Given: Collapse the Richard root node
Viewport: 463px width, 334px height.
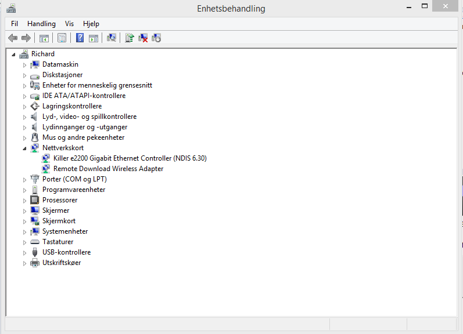Looking at the screenshot, I should [x=13, y=55].
